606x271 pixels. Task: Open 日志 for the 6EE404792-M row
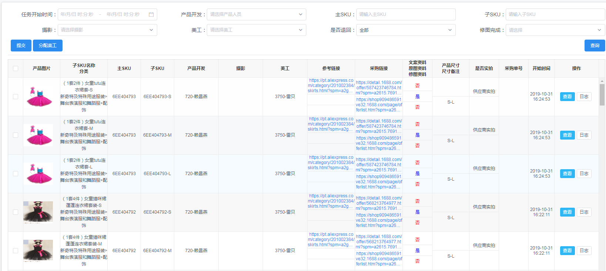pos(584,251)
